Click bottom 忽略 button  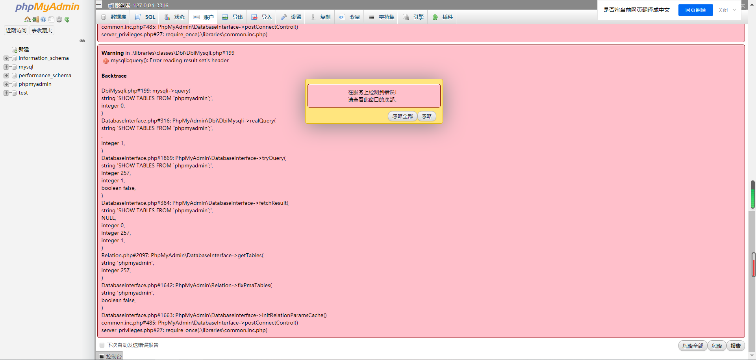(717, 346)
